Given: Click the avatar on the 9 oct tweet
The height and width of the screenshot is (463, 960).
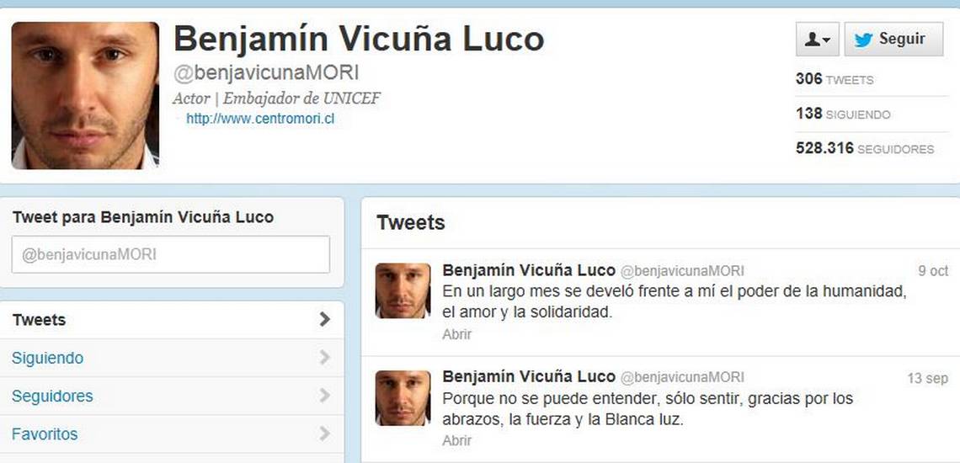Looking at the screenshot, I should tap(403, 291).
